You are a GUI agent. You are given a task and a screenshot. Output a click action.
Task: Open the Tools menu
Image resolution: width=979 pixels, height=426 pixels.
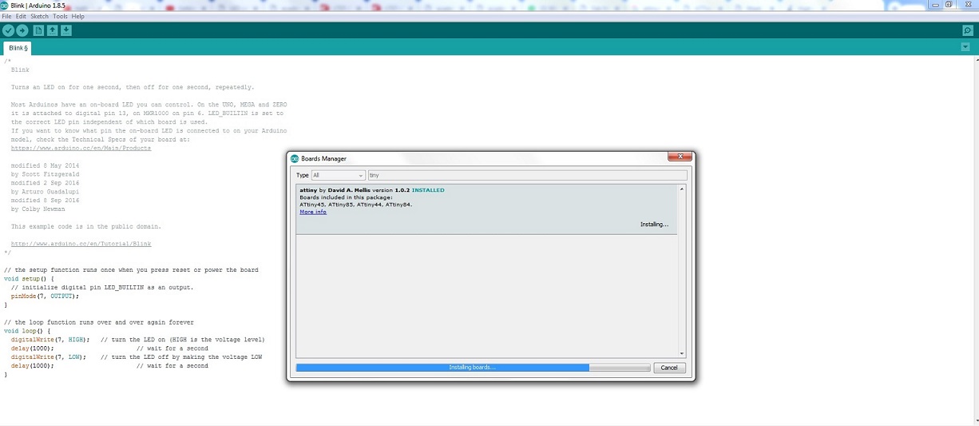click(60, 16)
